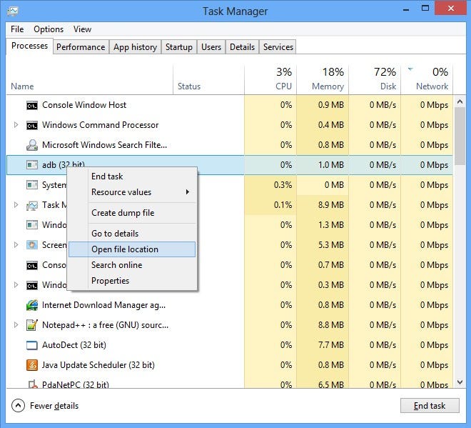
Task: Switch to the Details tab
Action: pos(242,47)
